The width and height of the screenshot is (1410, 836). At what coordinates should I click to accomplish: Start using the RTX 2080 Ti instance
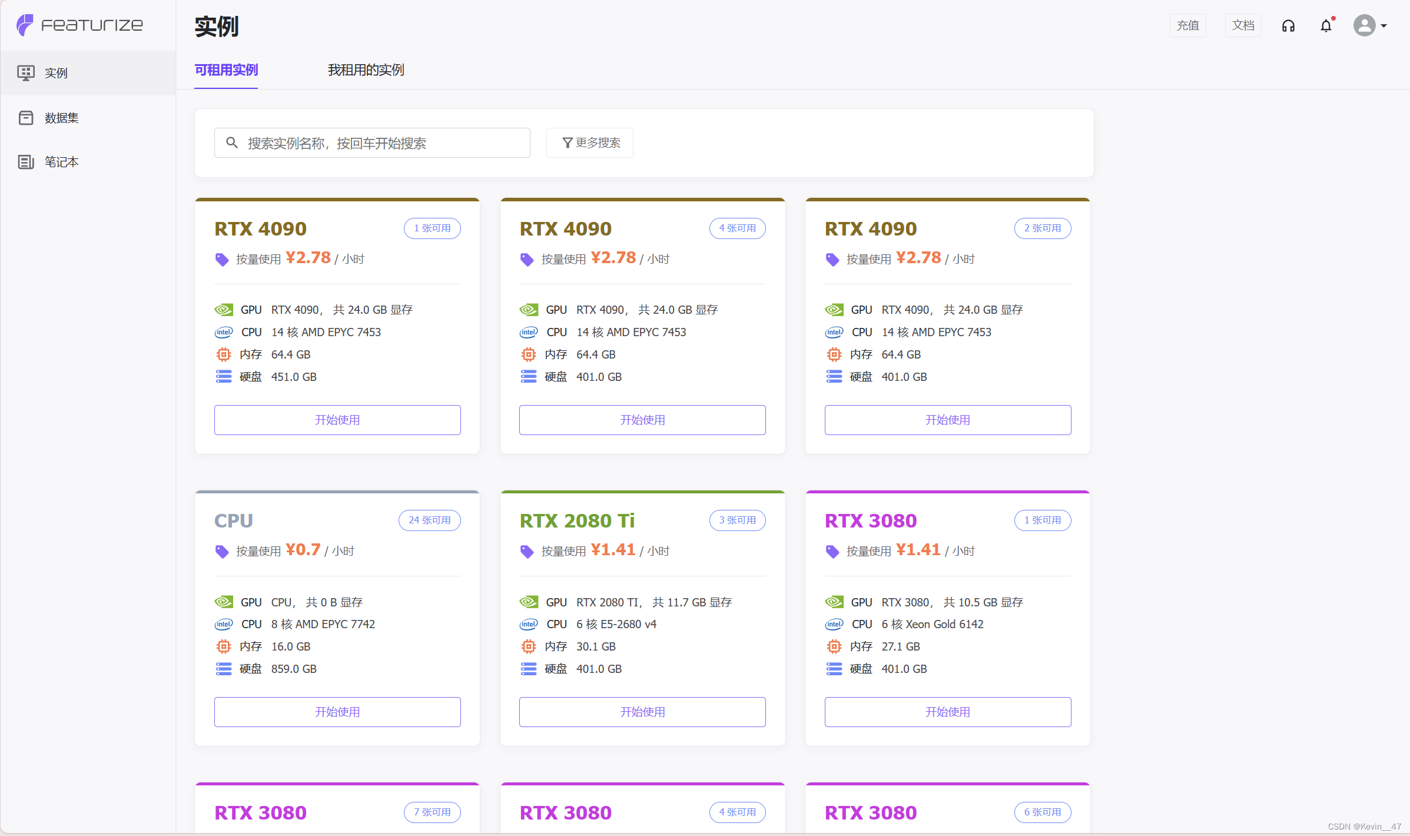point(642,712)
